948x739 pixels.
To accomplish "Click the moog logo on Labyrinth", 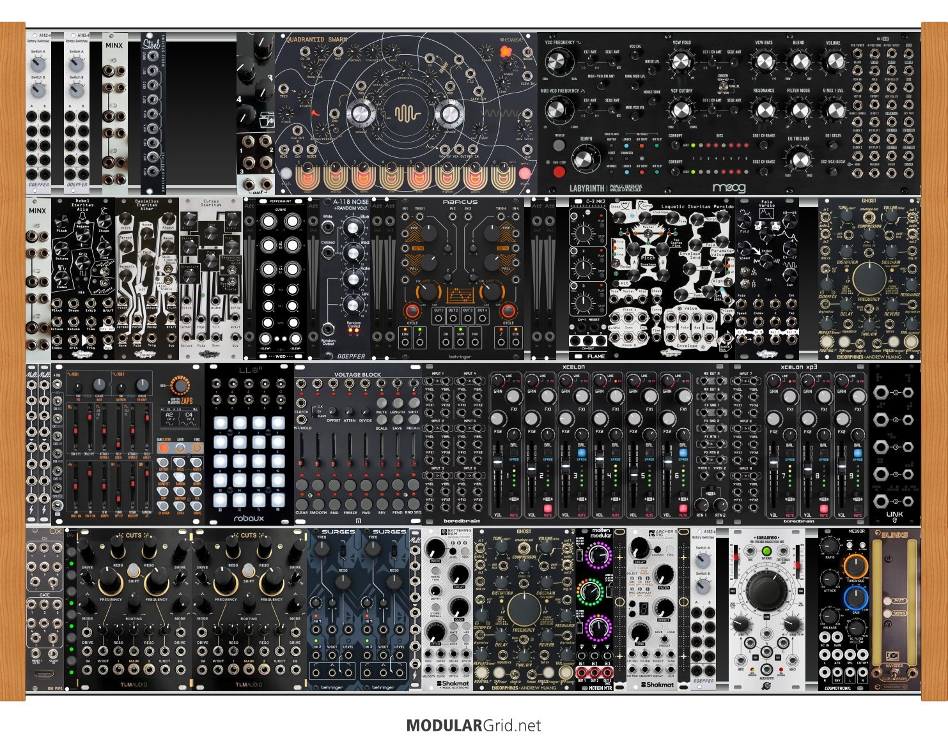I will point(728,188).
